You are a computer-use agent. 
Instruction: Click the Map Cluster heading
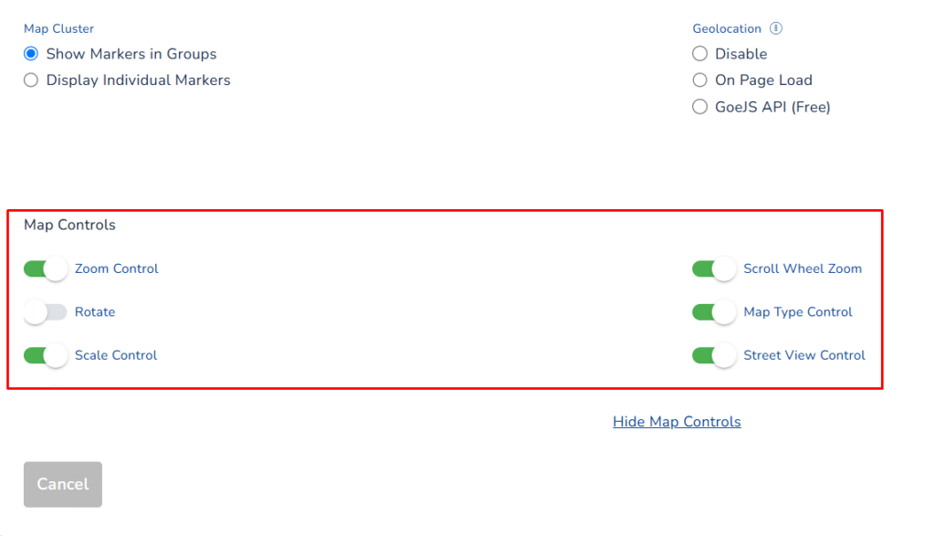point(58,28)
